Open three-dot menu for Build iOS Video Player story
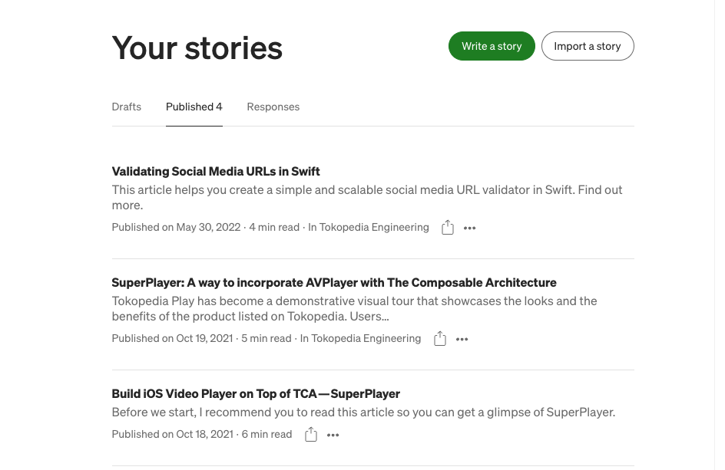This screenshot has width=725, height=470. pyautogui.click(x=333, y=435)
